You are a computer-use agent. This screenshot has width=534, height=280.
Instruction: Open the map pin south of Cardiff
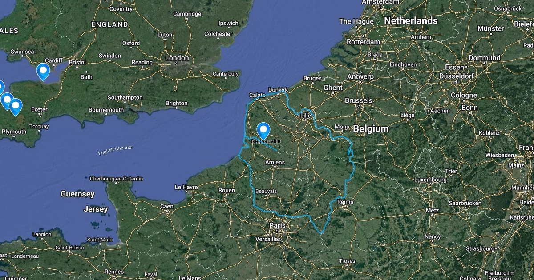click(x=43, y=72)
